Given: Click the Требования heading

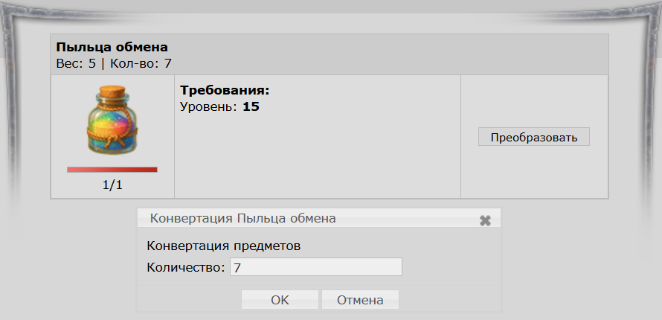Looking at the screenshot, I should coord(224,91).
